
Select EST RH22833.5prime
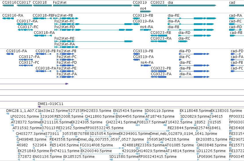(x=96, y=111)
